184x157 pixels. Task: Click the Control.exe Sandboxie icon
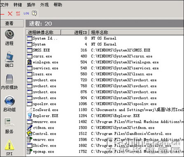(x=29, y=134)
